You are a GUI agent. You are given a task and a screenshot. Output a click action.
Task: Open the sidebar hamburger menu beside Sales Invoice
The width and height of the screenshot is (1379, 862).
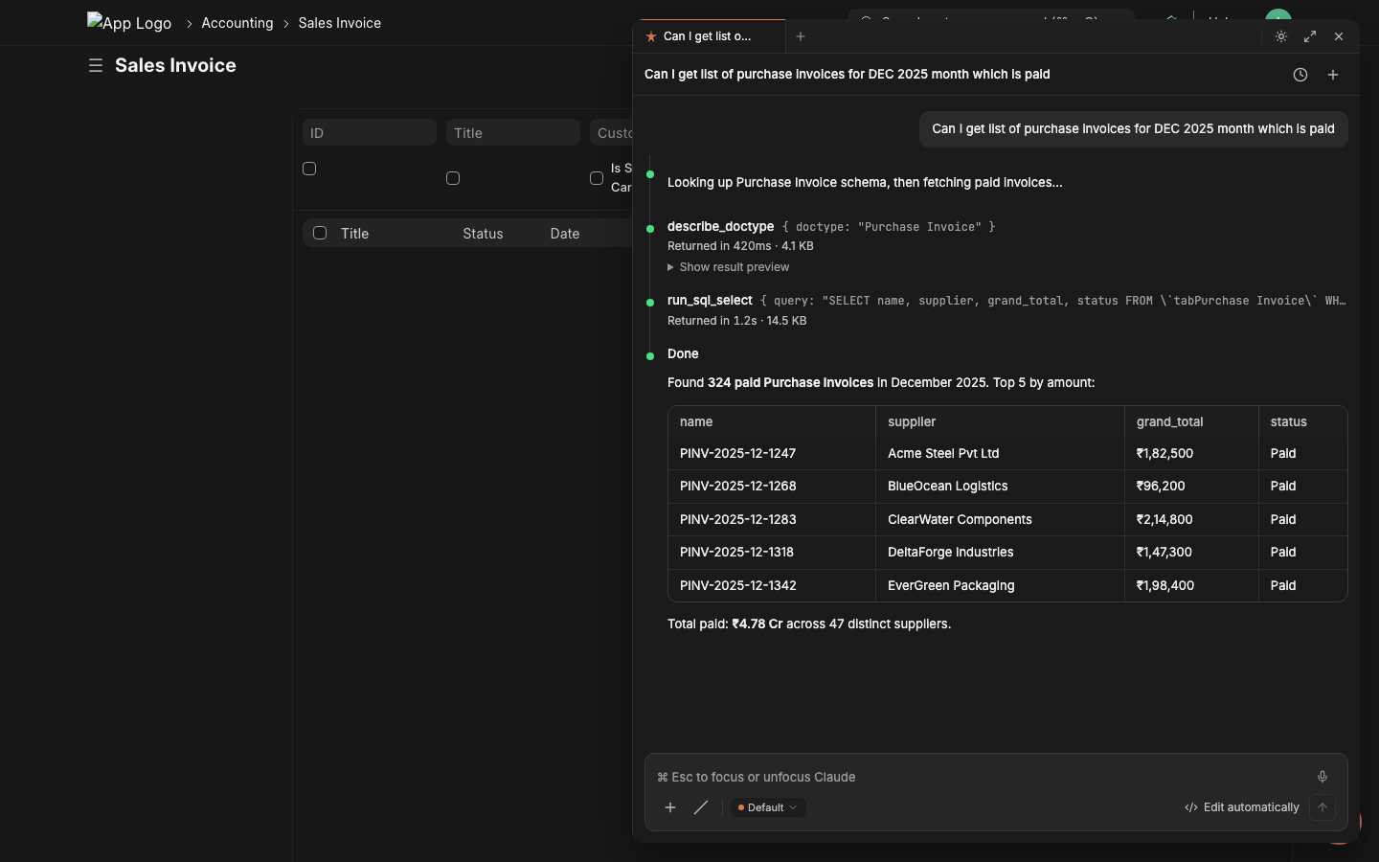click(x=95, y=65)
